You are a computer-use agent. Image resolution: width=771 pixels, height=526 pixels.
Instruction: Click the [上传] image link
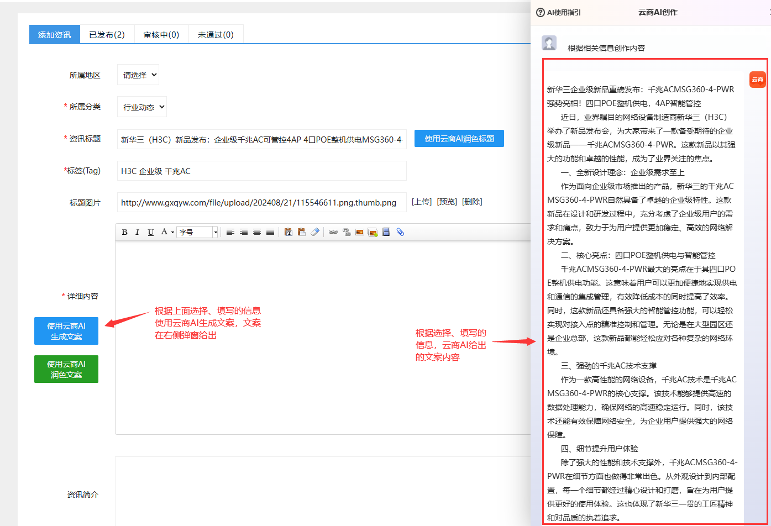pos(422,202)
